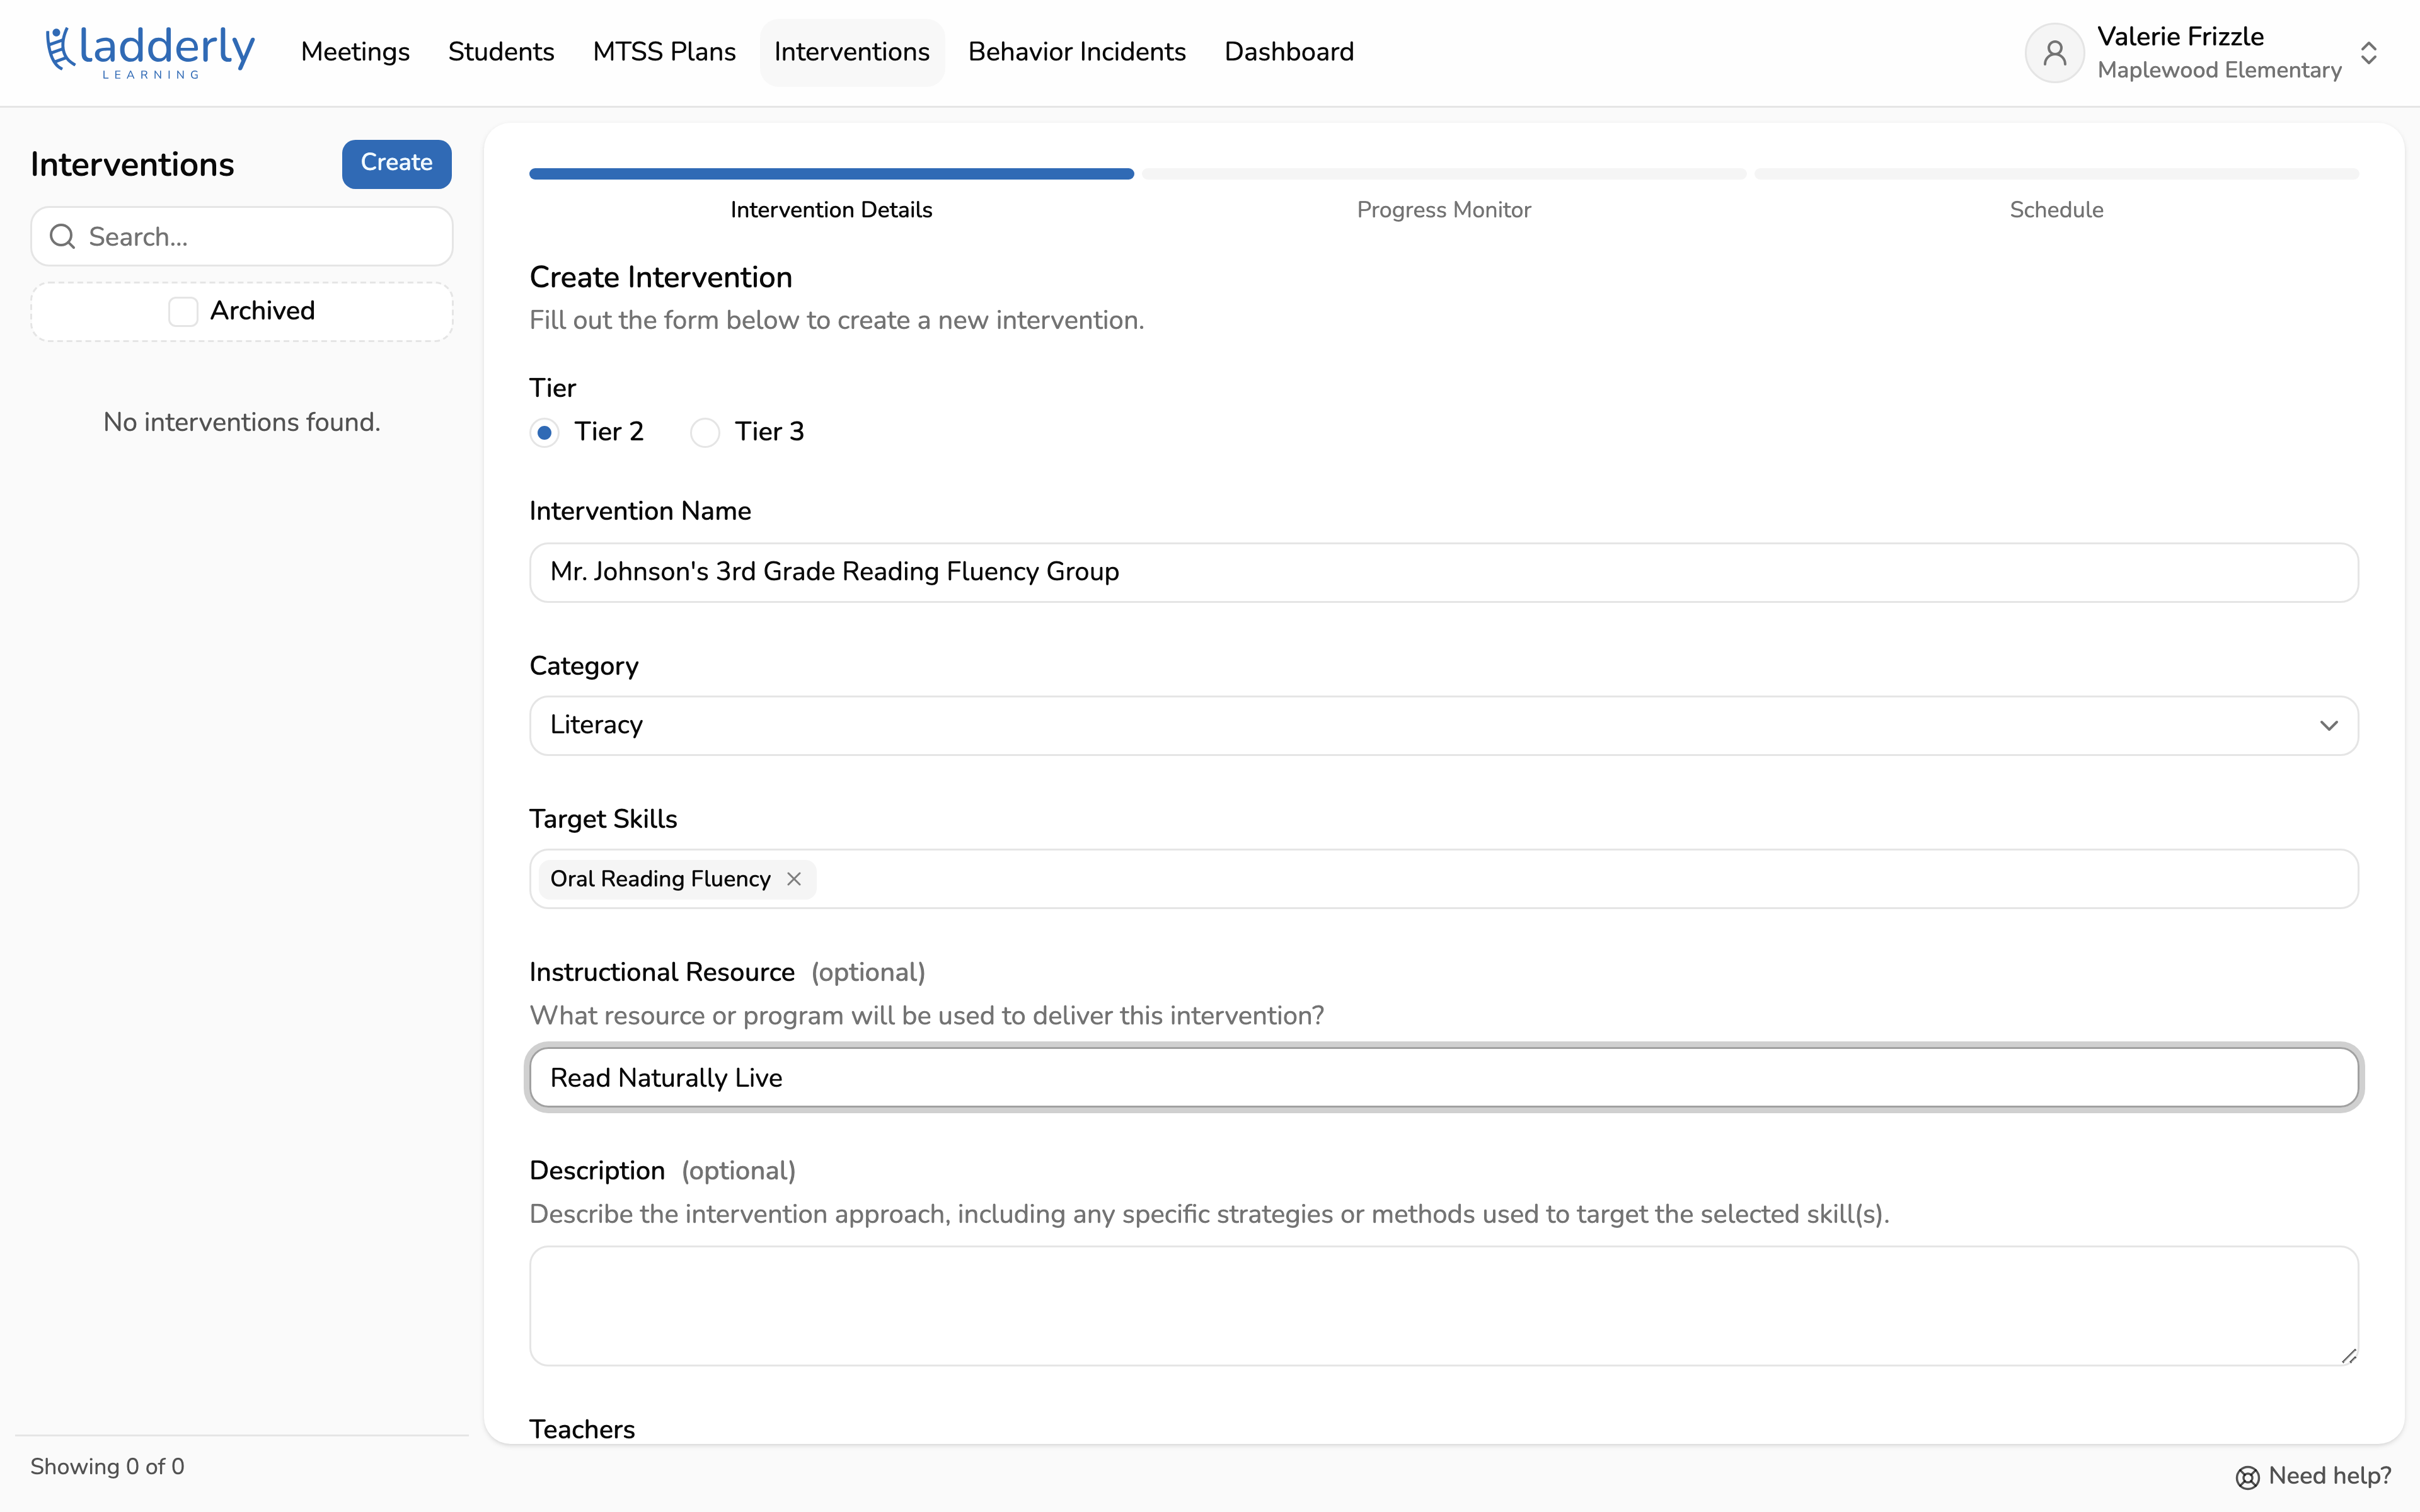Click the Progress Monitor progress bar segment
The image size is (2420, 1512).
pyautogui.click(x=1443, y=174)
